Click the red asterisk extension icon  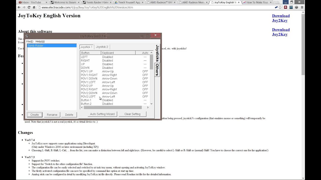pos(285,7)
